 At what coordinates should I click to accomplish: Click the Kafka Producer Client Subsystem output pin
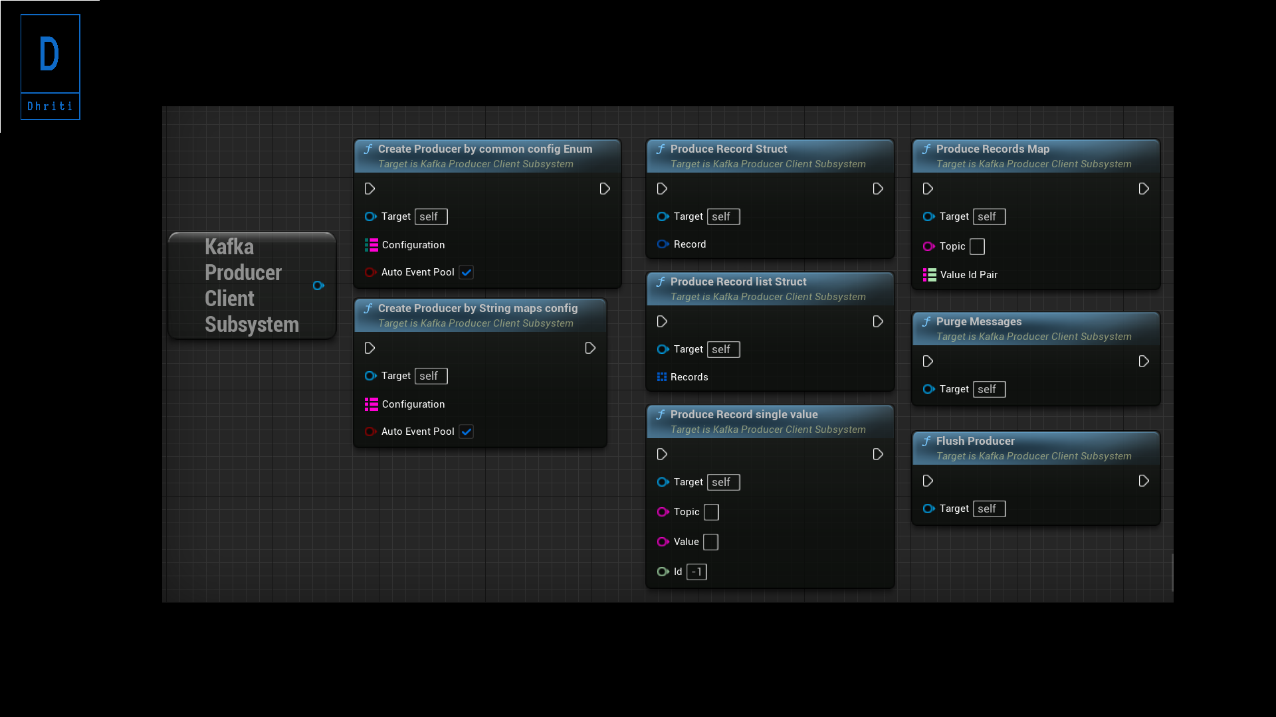point(319,285)
